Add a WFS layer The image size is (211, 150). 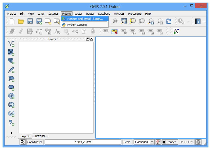[x=11, y=113]
